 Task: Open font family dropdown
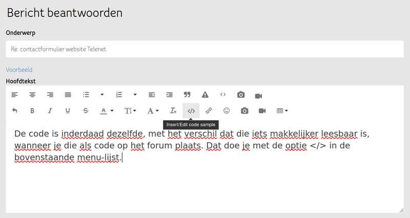pos(153,111)
